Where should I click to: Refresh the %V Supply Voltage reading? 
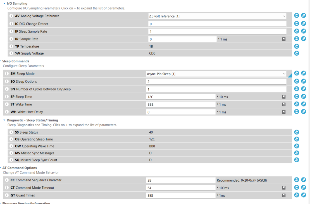click(297, 53)
